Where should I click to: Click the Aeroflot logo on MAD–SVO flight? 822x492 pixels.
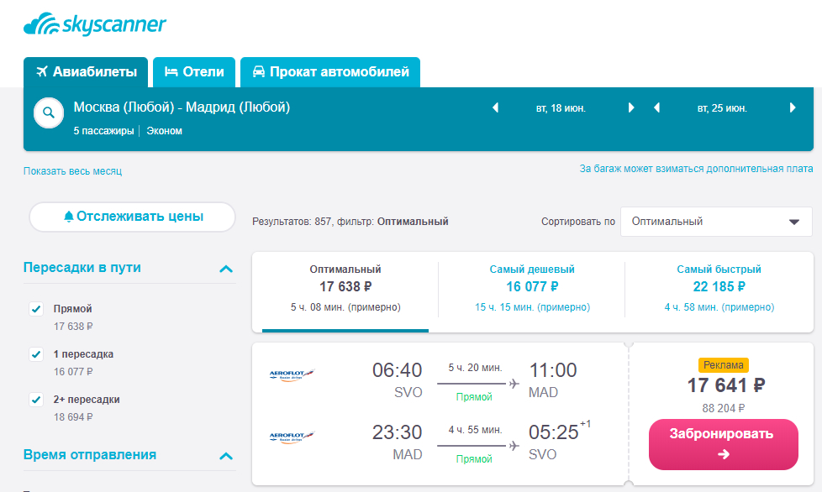click(x=292, y=437)
